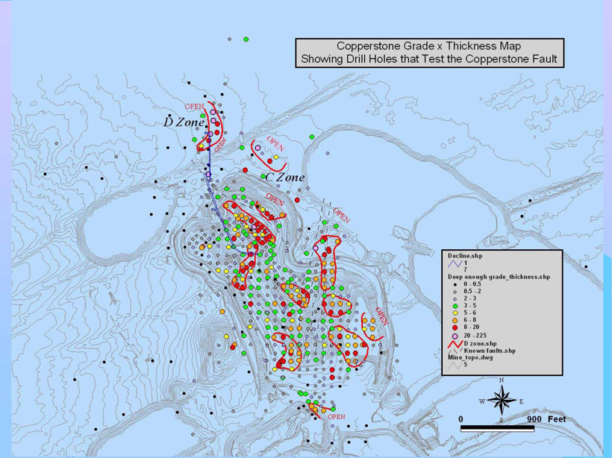The image size is (612, 458).
Task: Select the dashed Known faults symbol in legend
Action: point(455,351)
